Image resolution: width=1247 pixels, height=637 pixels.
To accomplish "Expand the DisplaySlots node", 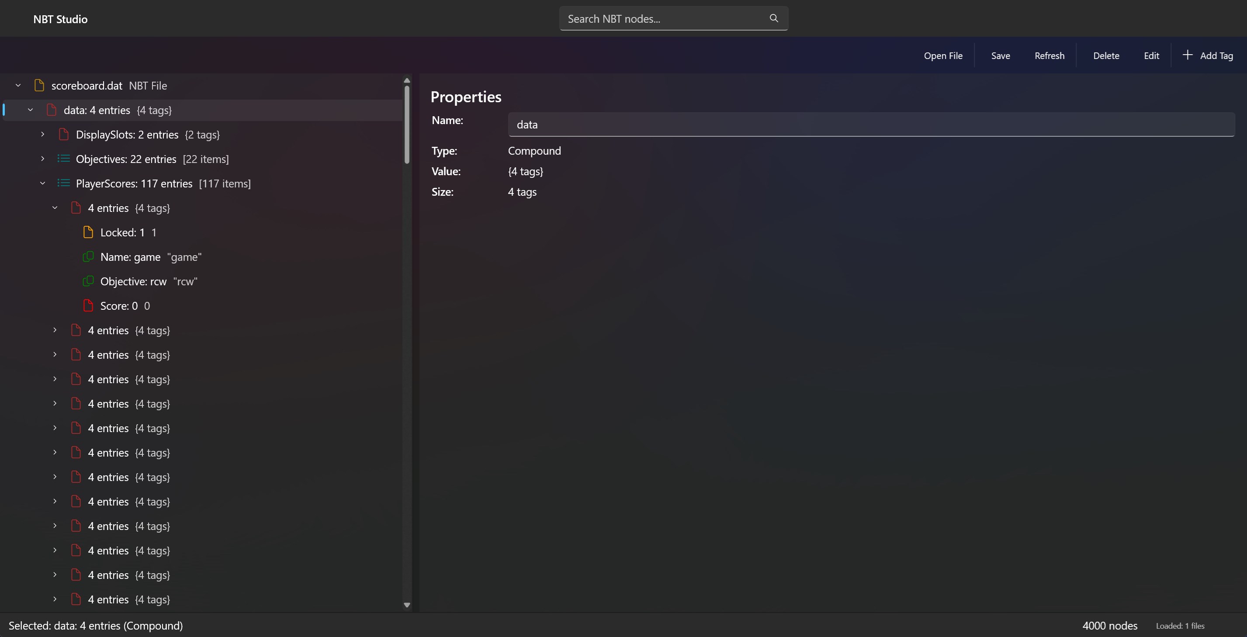I will 42,135.
